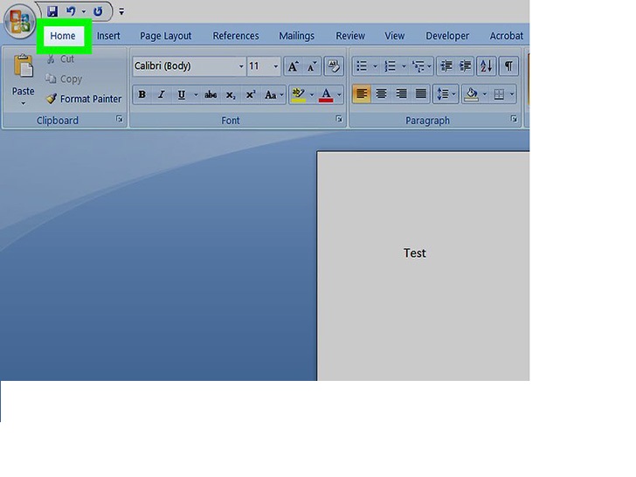Expand the font name dropdown arrow
Image resolution: width=636 pixels, height=477 pixels.
coord(241,66)
